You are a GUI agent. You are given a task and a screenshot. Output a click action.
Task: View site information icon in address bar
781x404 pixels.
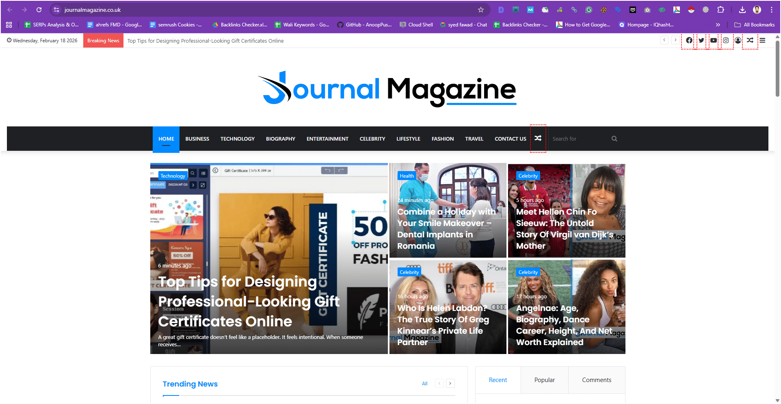56,10
